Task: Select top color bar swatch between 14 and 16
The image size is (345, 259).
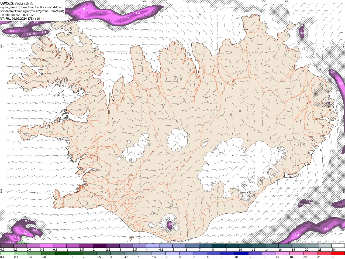Action: click(x=272, y=246)
